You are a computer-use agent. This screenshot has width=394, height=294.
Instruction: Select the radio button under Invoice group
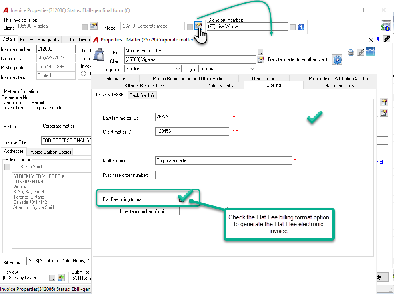(84, 74)
